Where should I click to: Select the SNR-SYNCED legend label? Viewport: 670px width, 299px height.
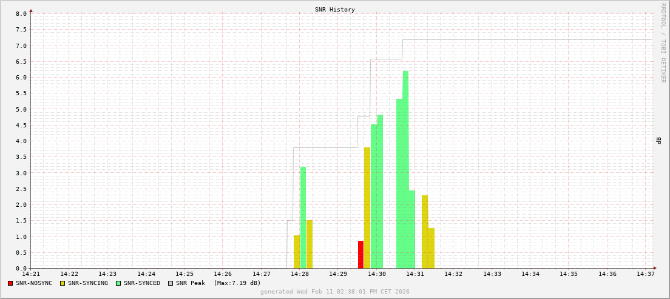142,283
